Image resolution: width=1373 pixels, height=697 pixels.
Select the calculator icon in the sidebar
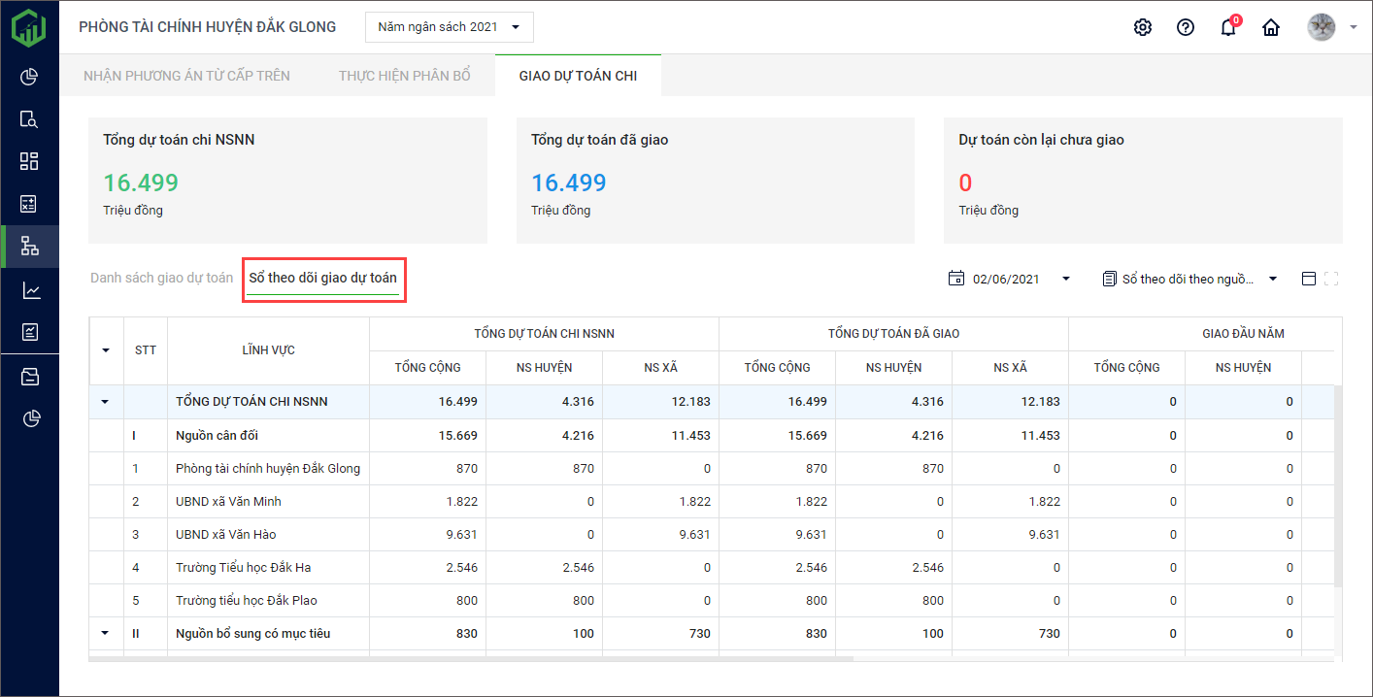tap(29, 204)
